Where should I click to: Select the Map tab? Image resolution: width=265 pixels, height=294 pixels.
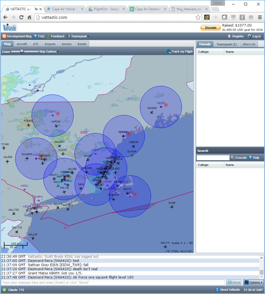pos(7,44)
